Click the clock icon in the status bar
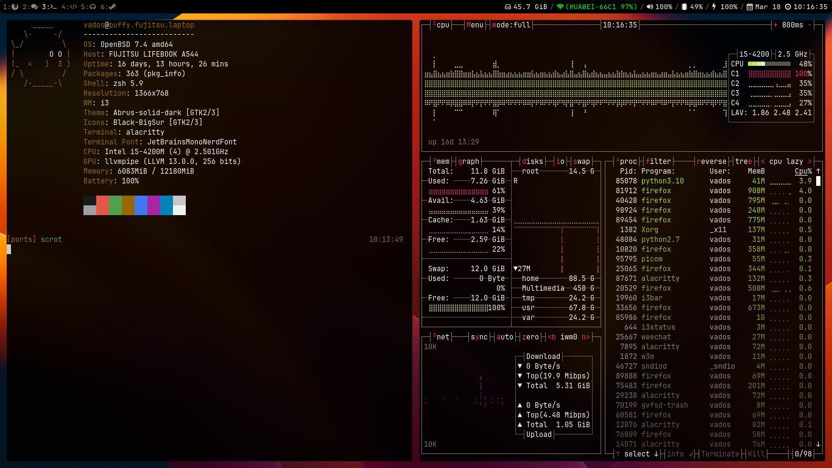Screen dimensions: 832x468 click(x=788, y=7)
